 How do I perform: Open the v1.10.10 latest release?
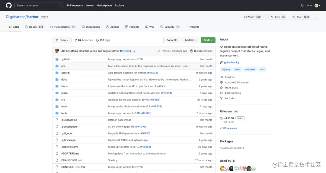229,118
